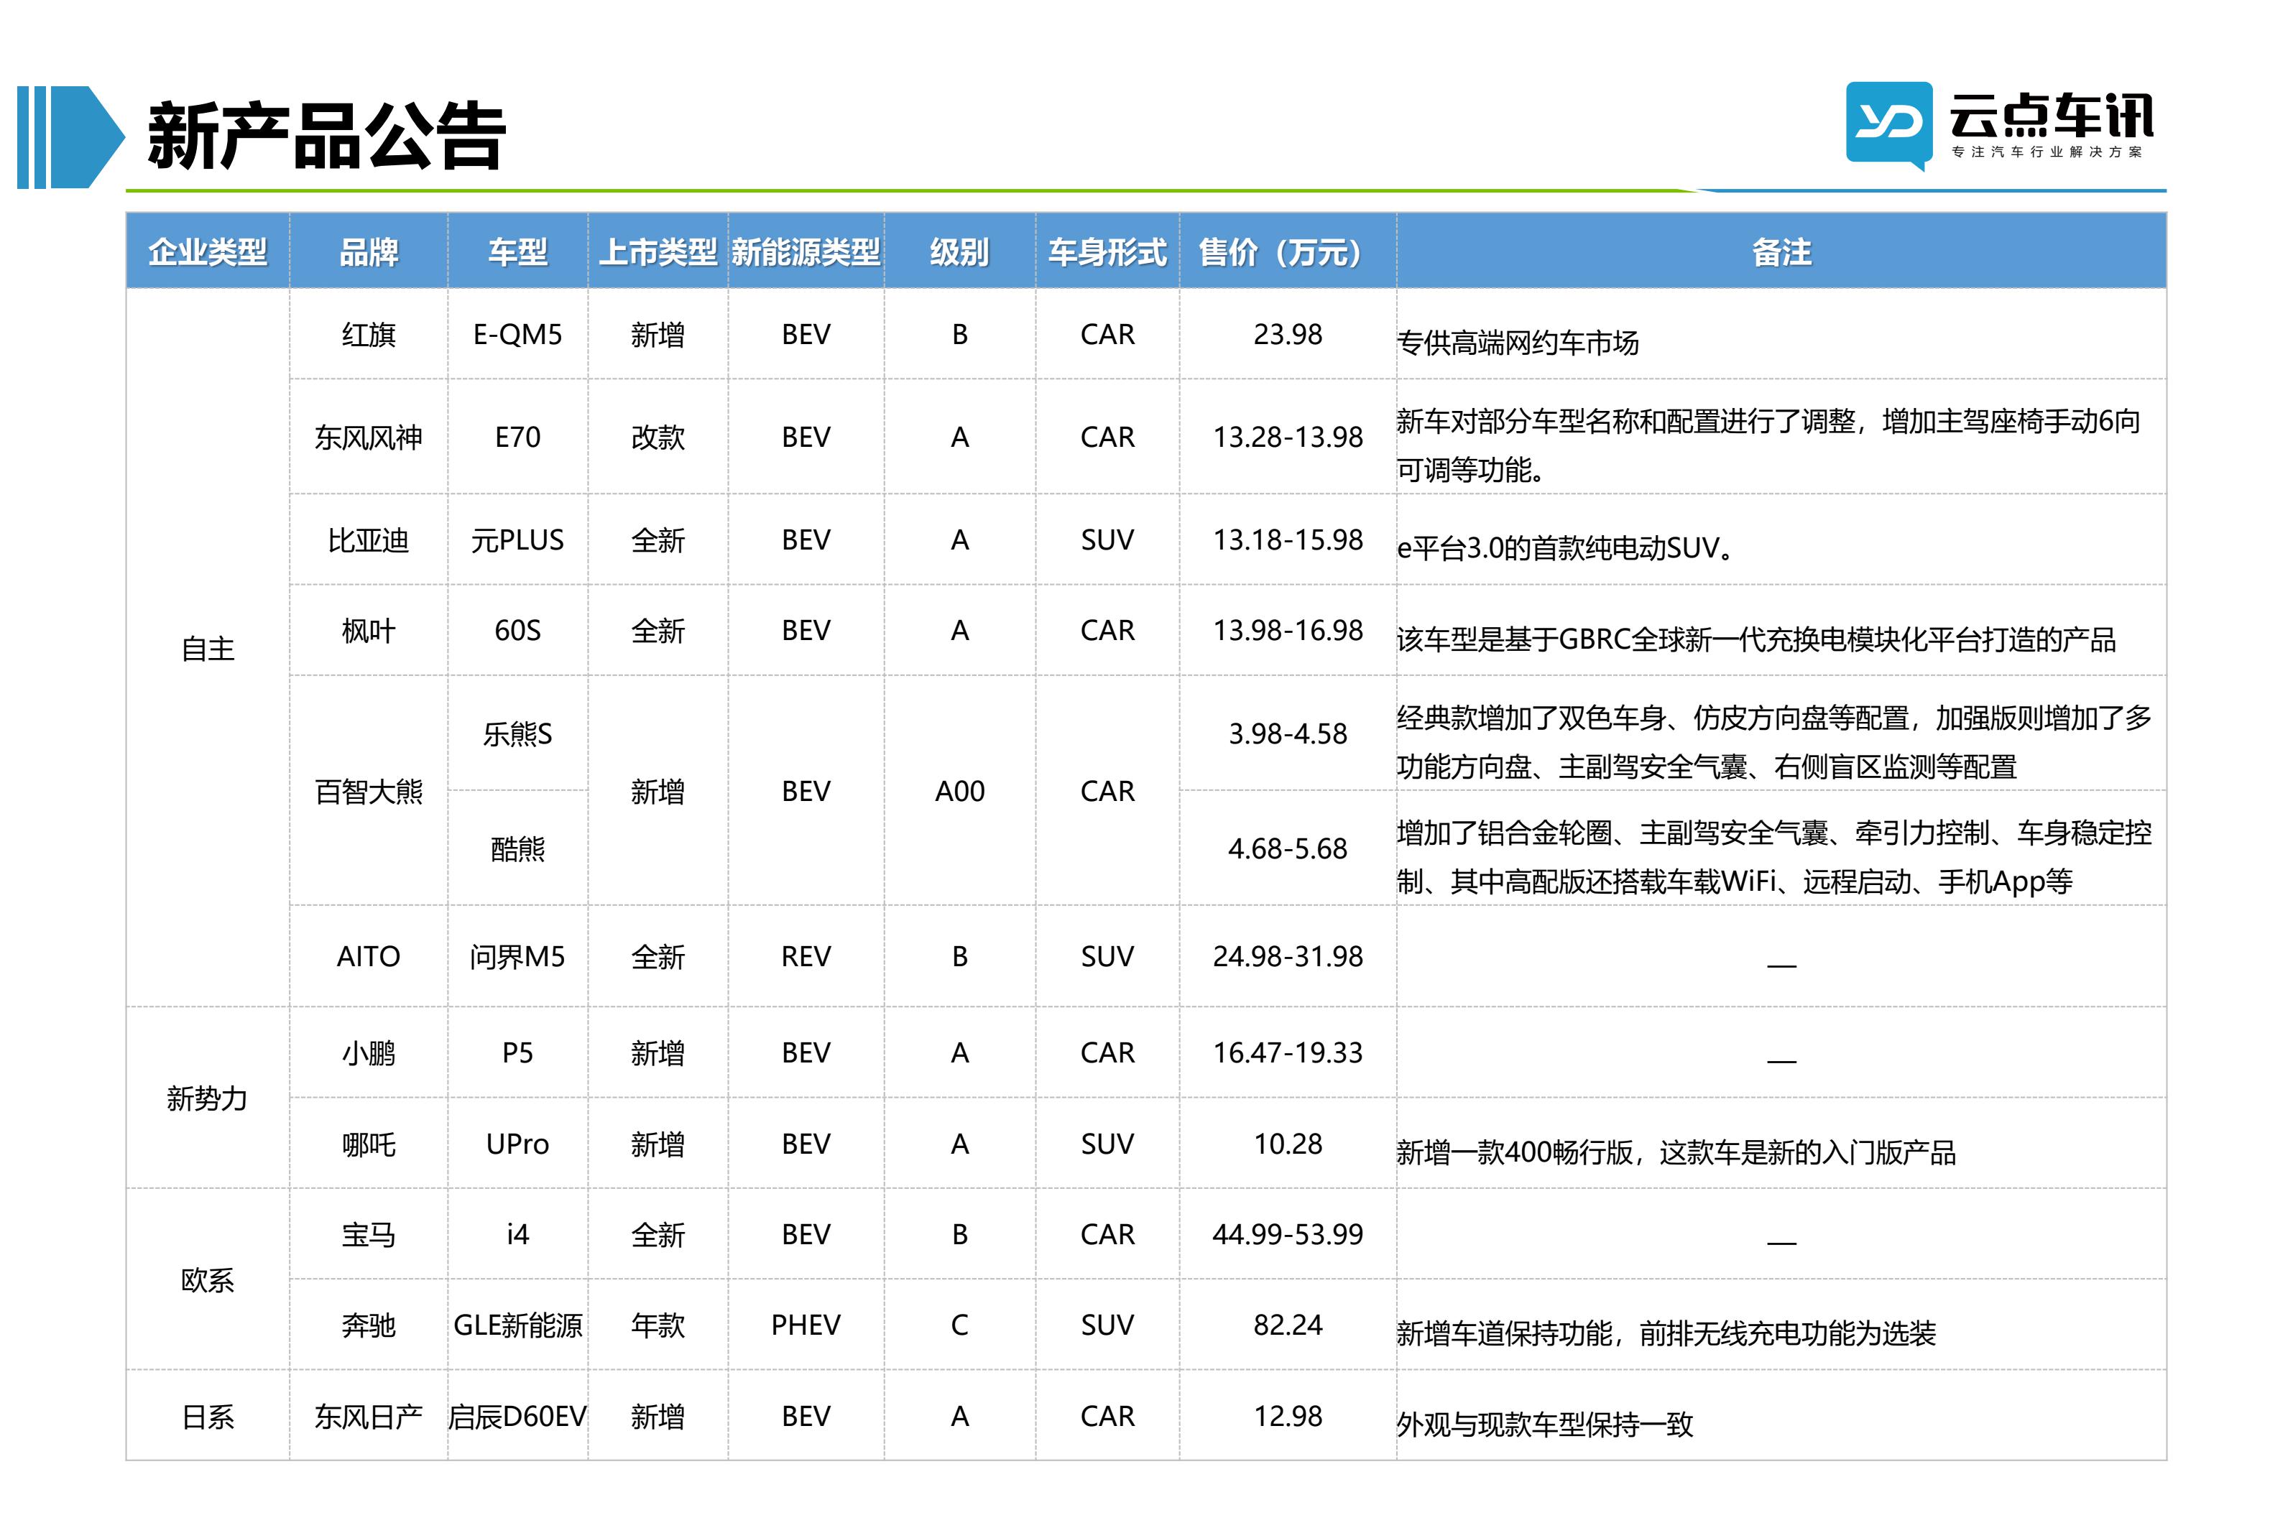This screenshot has width=2293, height=1528.
Task: Click the 枫叶 brand cell
Action: (x=369, y=631)
